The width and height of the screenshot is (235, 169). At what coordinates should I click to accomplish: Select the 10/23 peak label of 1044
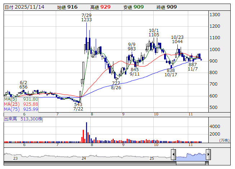click(177, 39)
